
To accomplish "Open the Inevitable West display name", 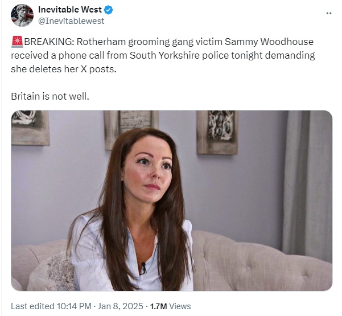I will click(x=70, y=10).
